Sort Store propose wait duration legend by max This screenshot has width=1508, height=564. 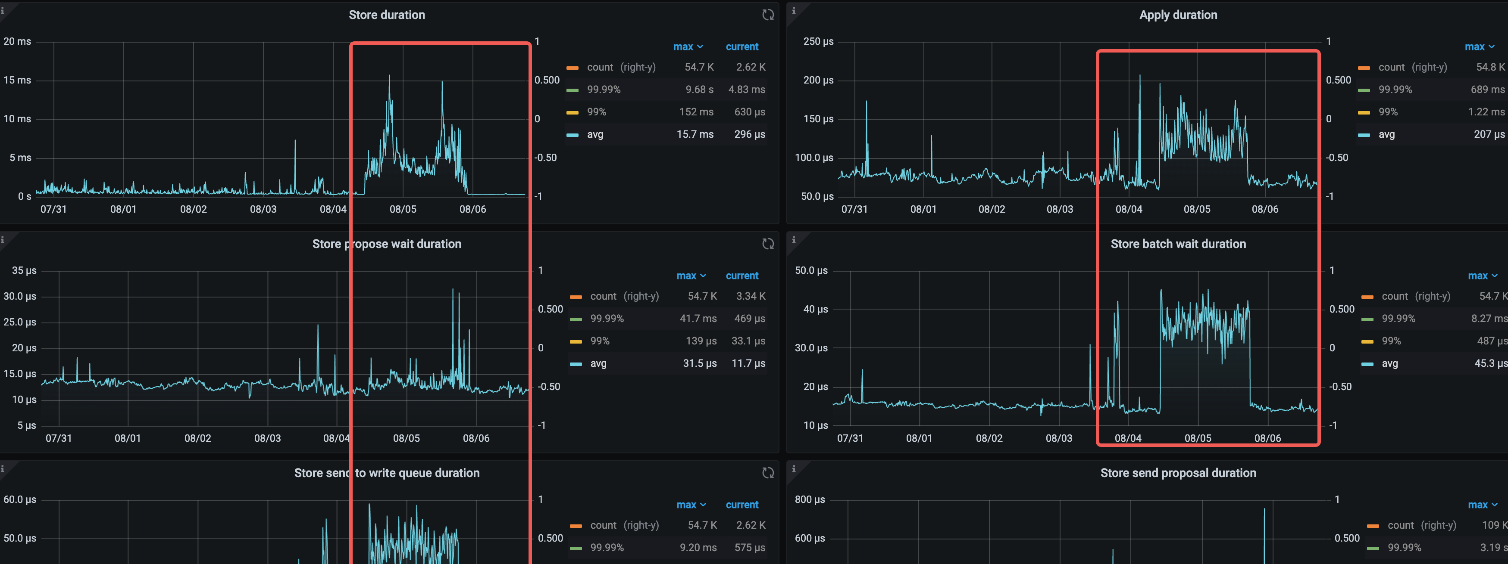click(x=691, y=276)
